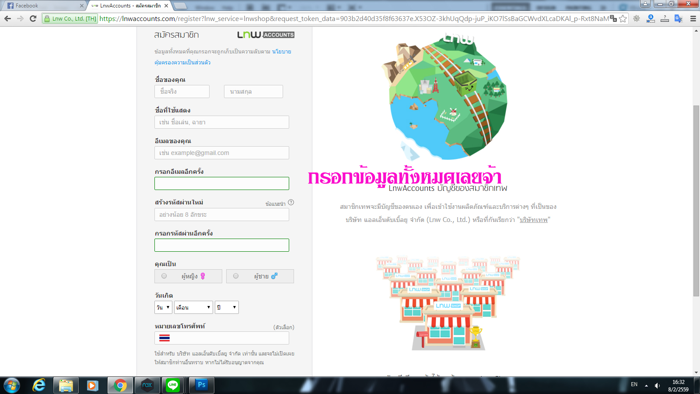The width and height of the screenshot is (700, 394).
Task: Open the Chrome user profile button
Action: click(645, 4)
